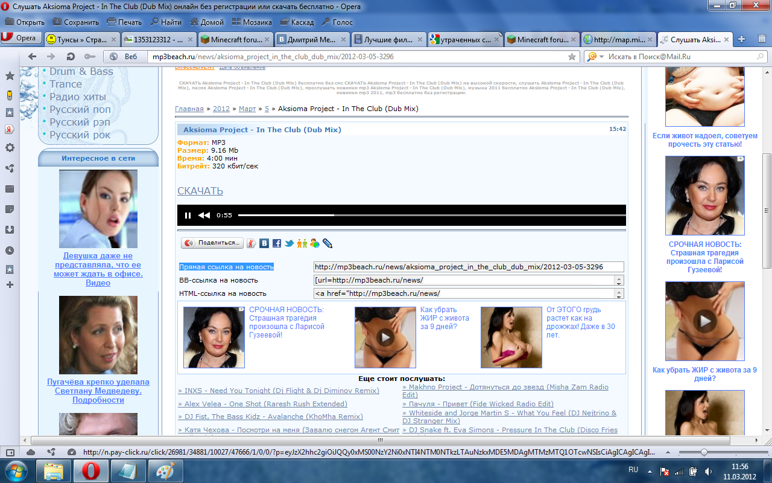Viewport: 772px width, 483px height.
Task: Share via VKontakte icon
Action: click(264, 243)
